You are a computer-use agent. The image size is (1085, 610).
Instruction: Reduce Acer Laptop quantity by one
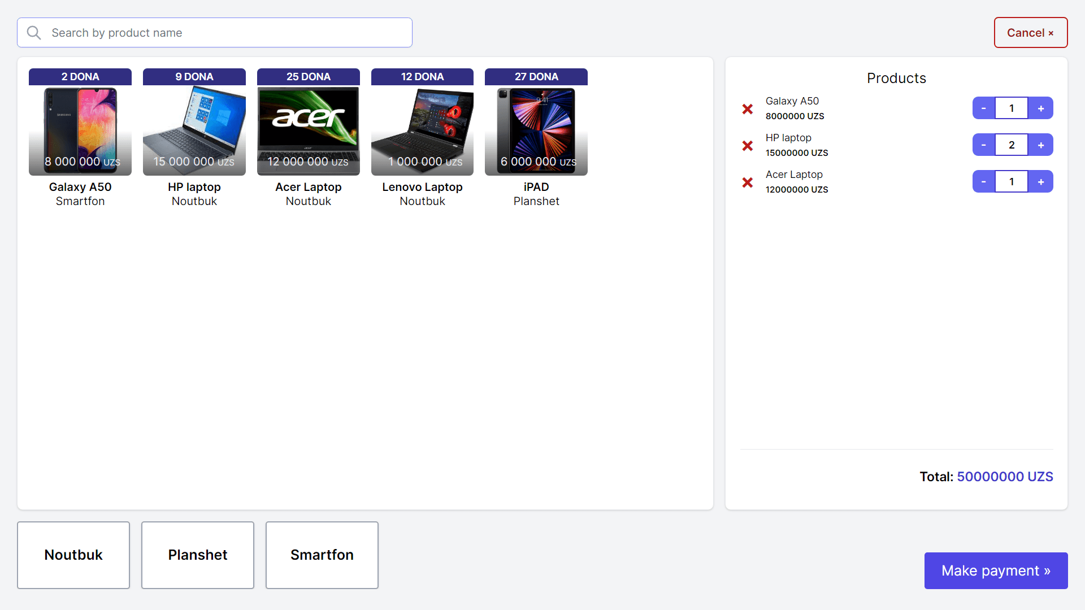click(x=983, y=182)
